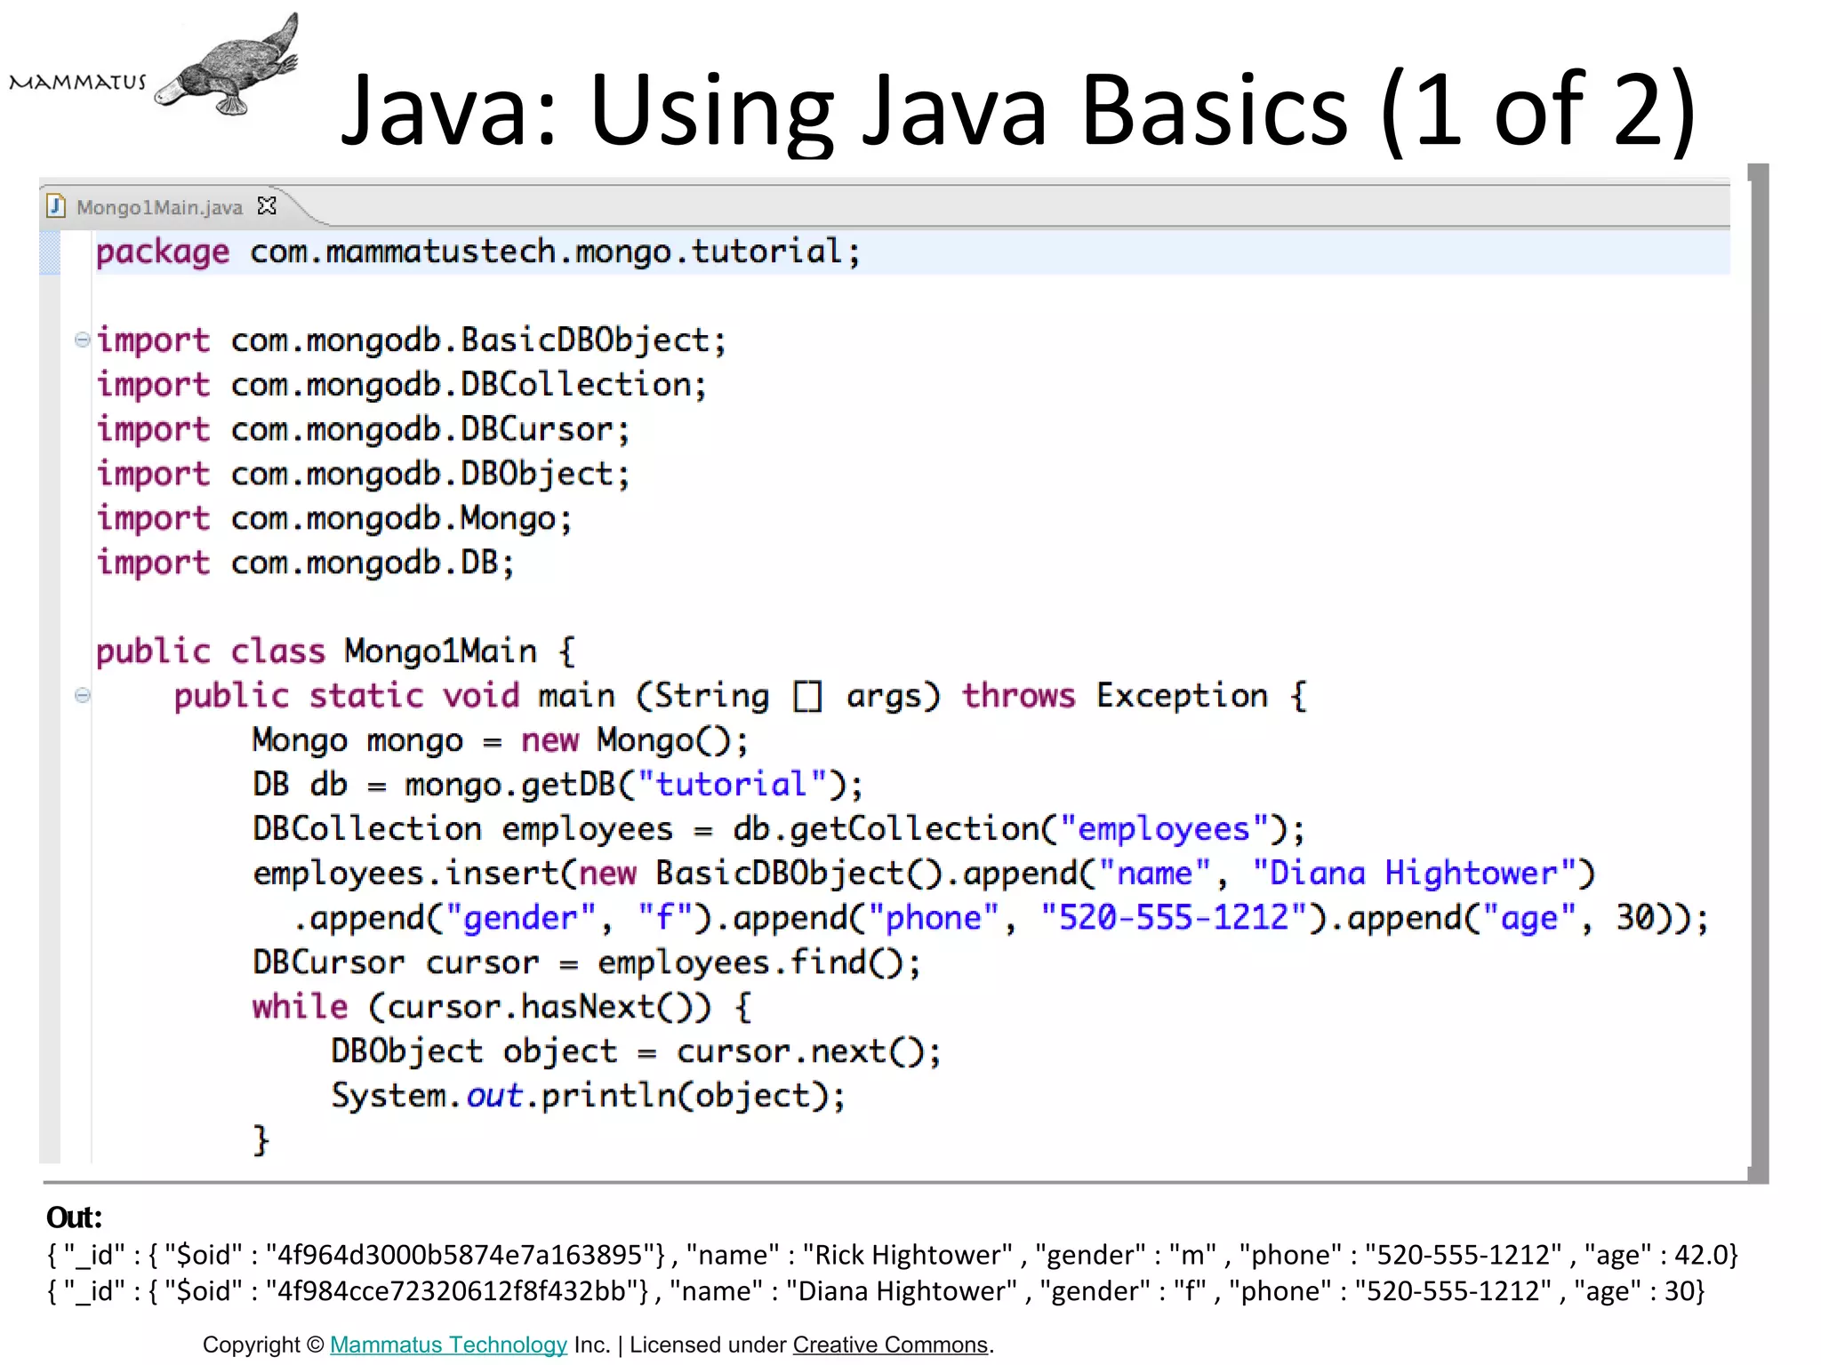Click the .append("gender", "f") line
Screen dimensions: 1821x1365
[1001, 919]
